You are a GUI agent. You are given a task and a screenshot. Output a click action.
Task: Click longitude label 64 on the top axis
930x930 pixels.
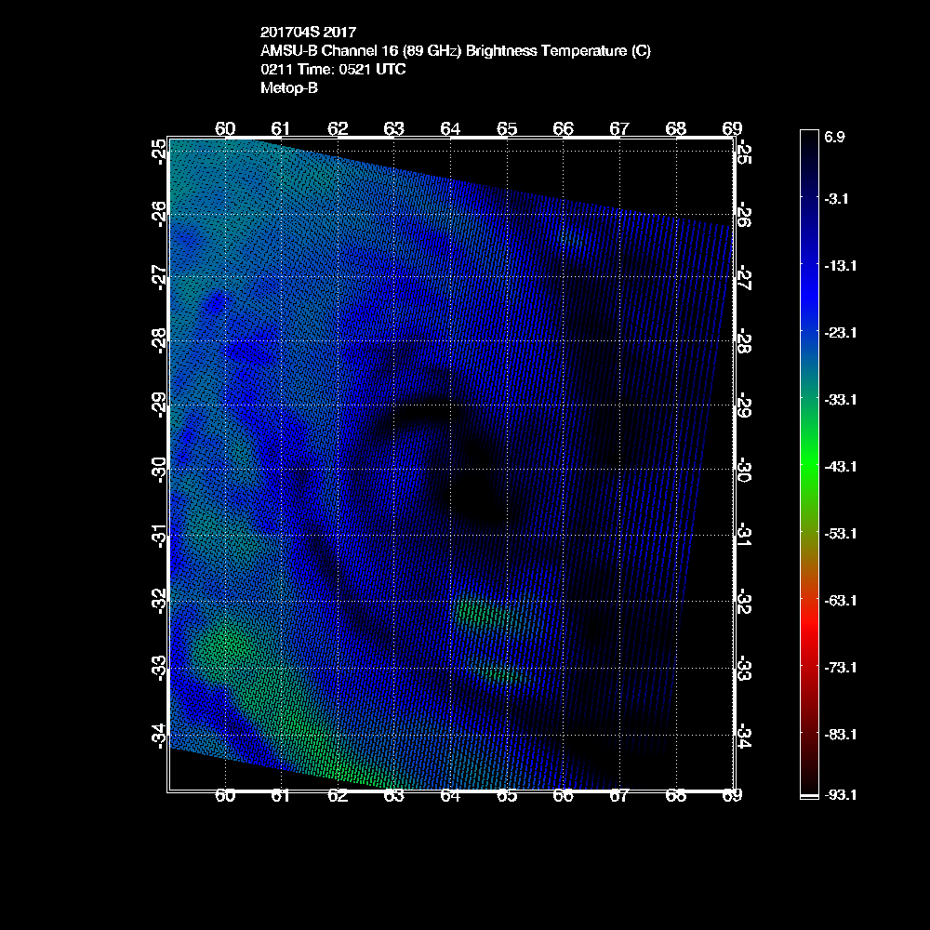coord(450,128)
